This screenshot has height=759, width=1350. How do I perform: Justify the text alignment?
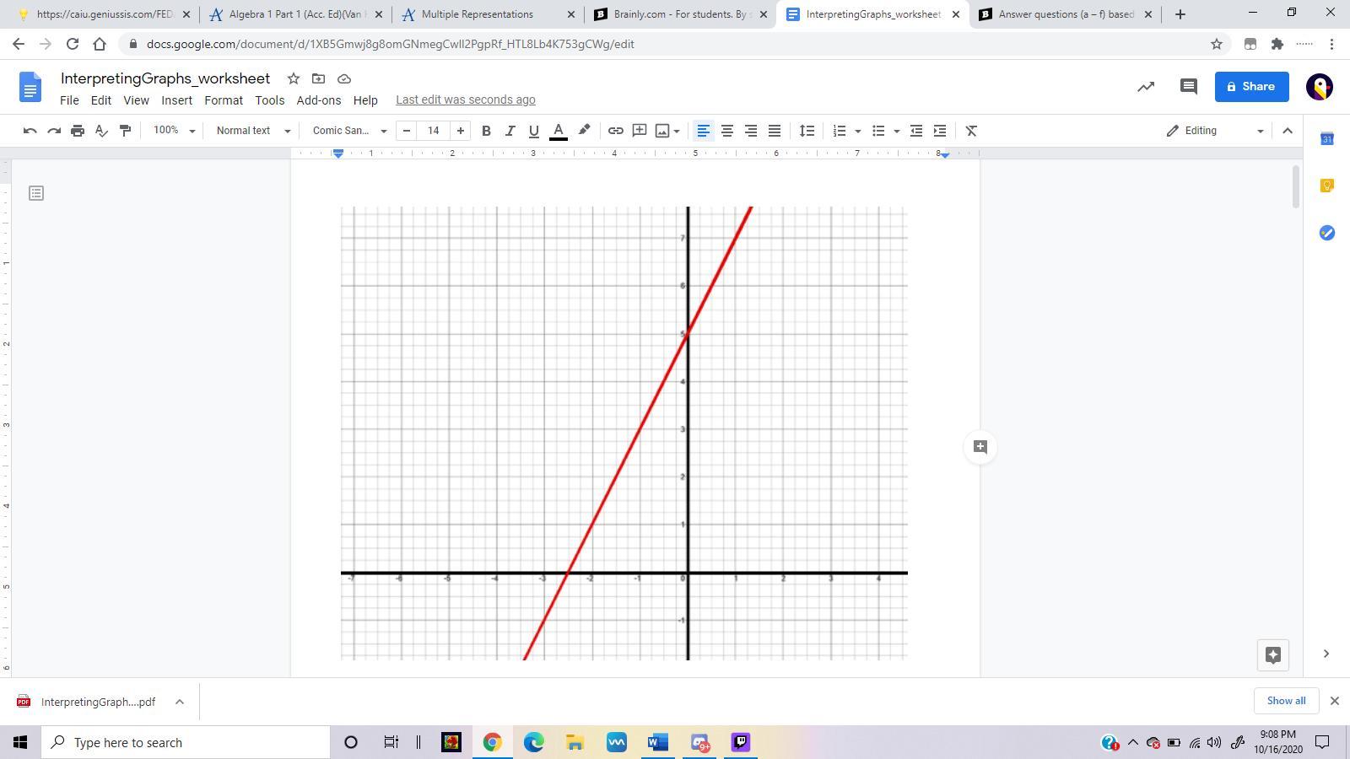774,131
